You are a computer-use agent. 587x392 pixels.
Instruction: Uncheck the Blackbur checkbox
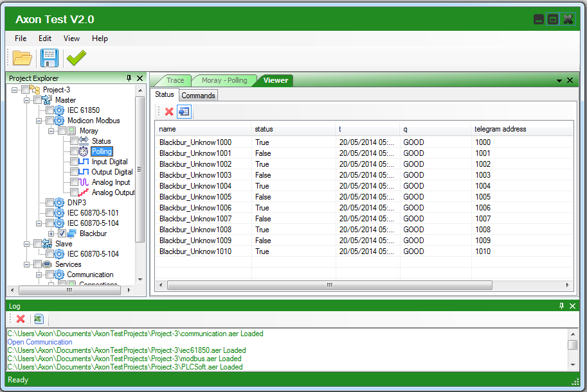point(62,234)
